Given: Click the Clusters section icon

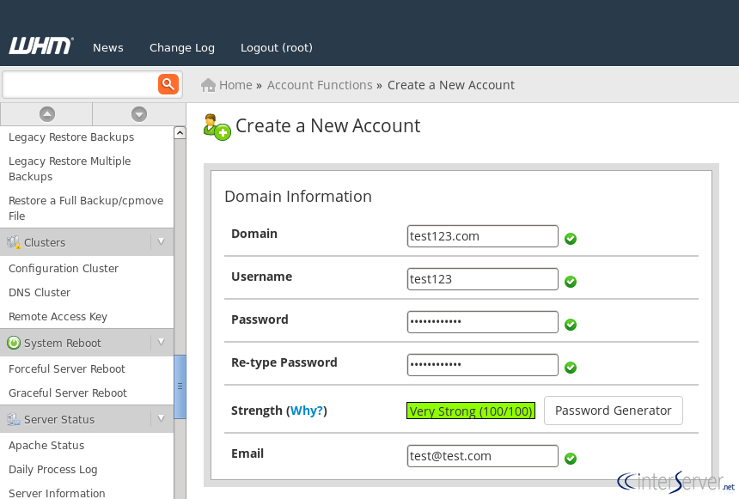Looking at the screenshot, I should click(13, 242).
